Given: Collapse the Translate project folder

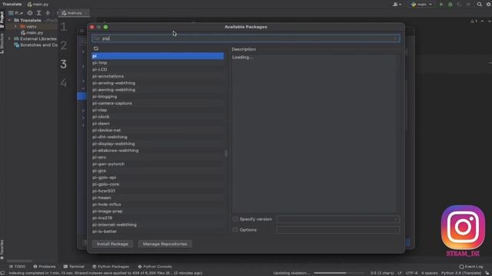Looking at the screenshot, I should (10, 21).
